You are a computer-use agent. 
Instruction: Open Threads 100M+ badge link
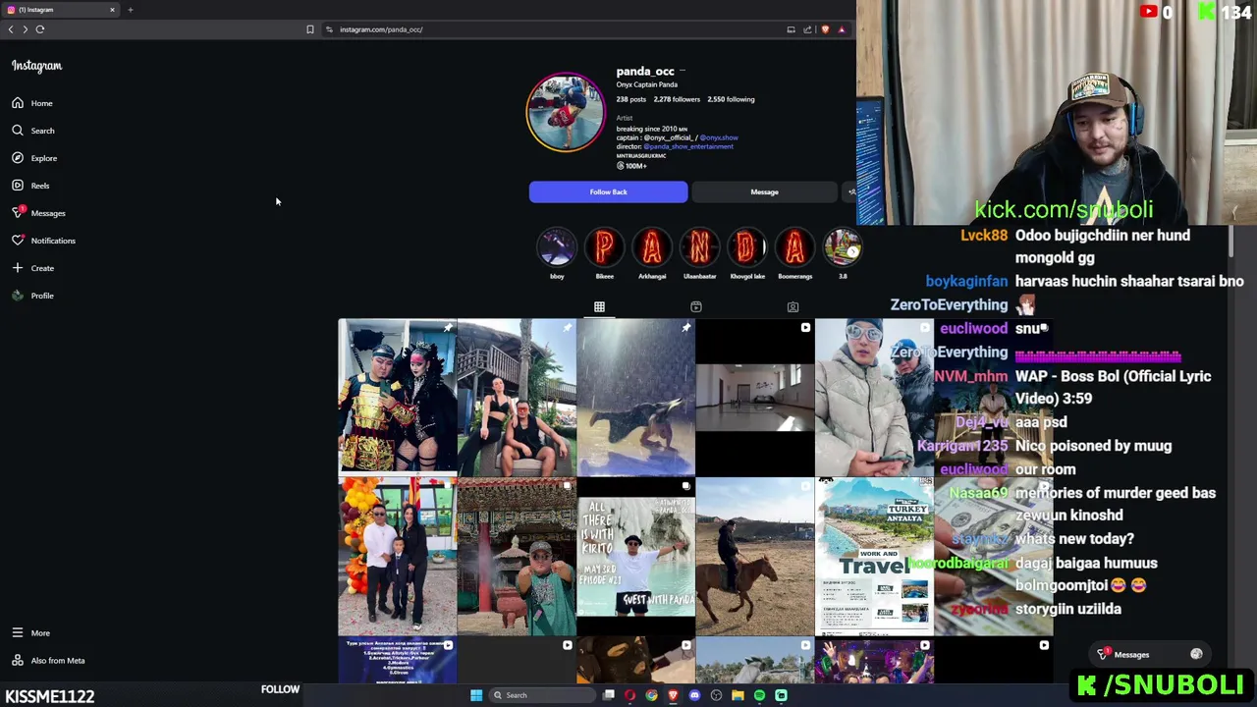pyautogui.click(x=631, y=166)
